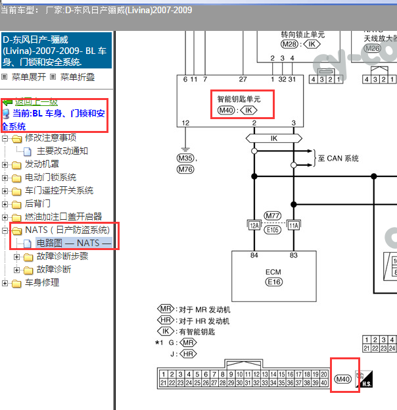Click the M35 ground label

[x=185, y=158]
